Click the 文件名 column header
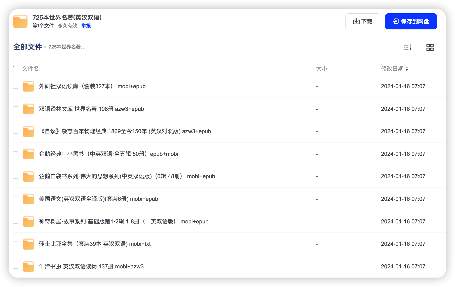Viewport: 455px width, 287px height. (30, 69)
